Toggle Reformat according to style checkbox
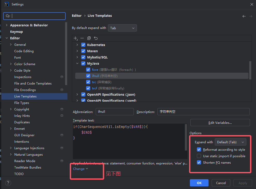This screenshot has height=189, width=256. click(199, 149)
